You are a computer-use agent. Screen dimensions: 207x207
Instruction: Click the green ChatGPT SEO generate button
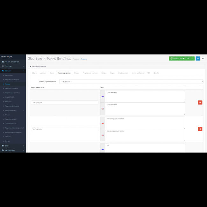[177, 59]
